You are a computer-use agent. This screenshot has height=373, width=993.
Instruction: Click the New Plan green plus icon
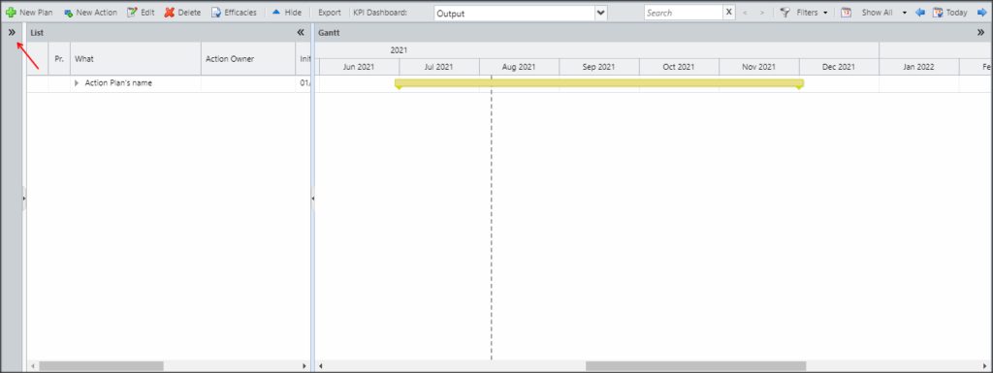click(11, 12)
